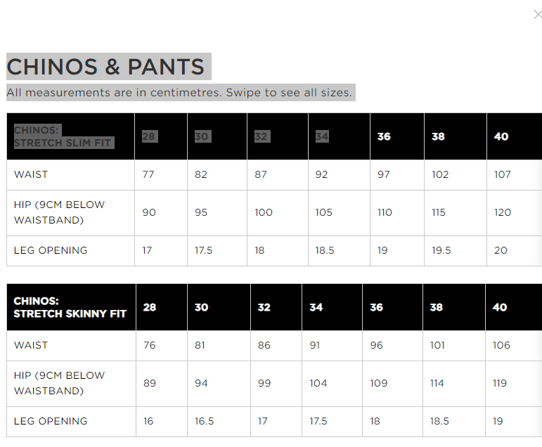Click size 28 in Skinny Fit header

(150, 307)
